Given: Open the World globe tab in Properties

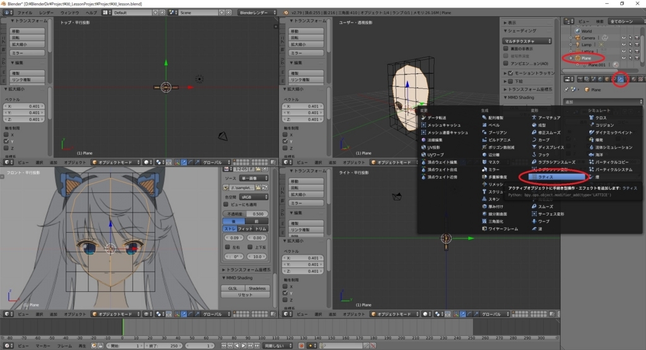Looking at the screenshot, I should 601,79.
